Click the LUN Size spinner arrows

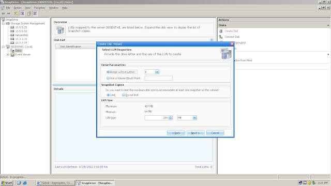coord(171,118)
